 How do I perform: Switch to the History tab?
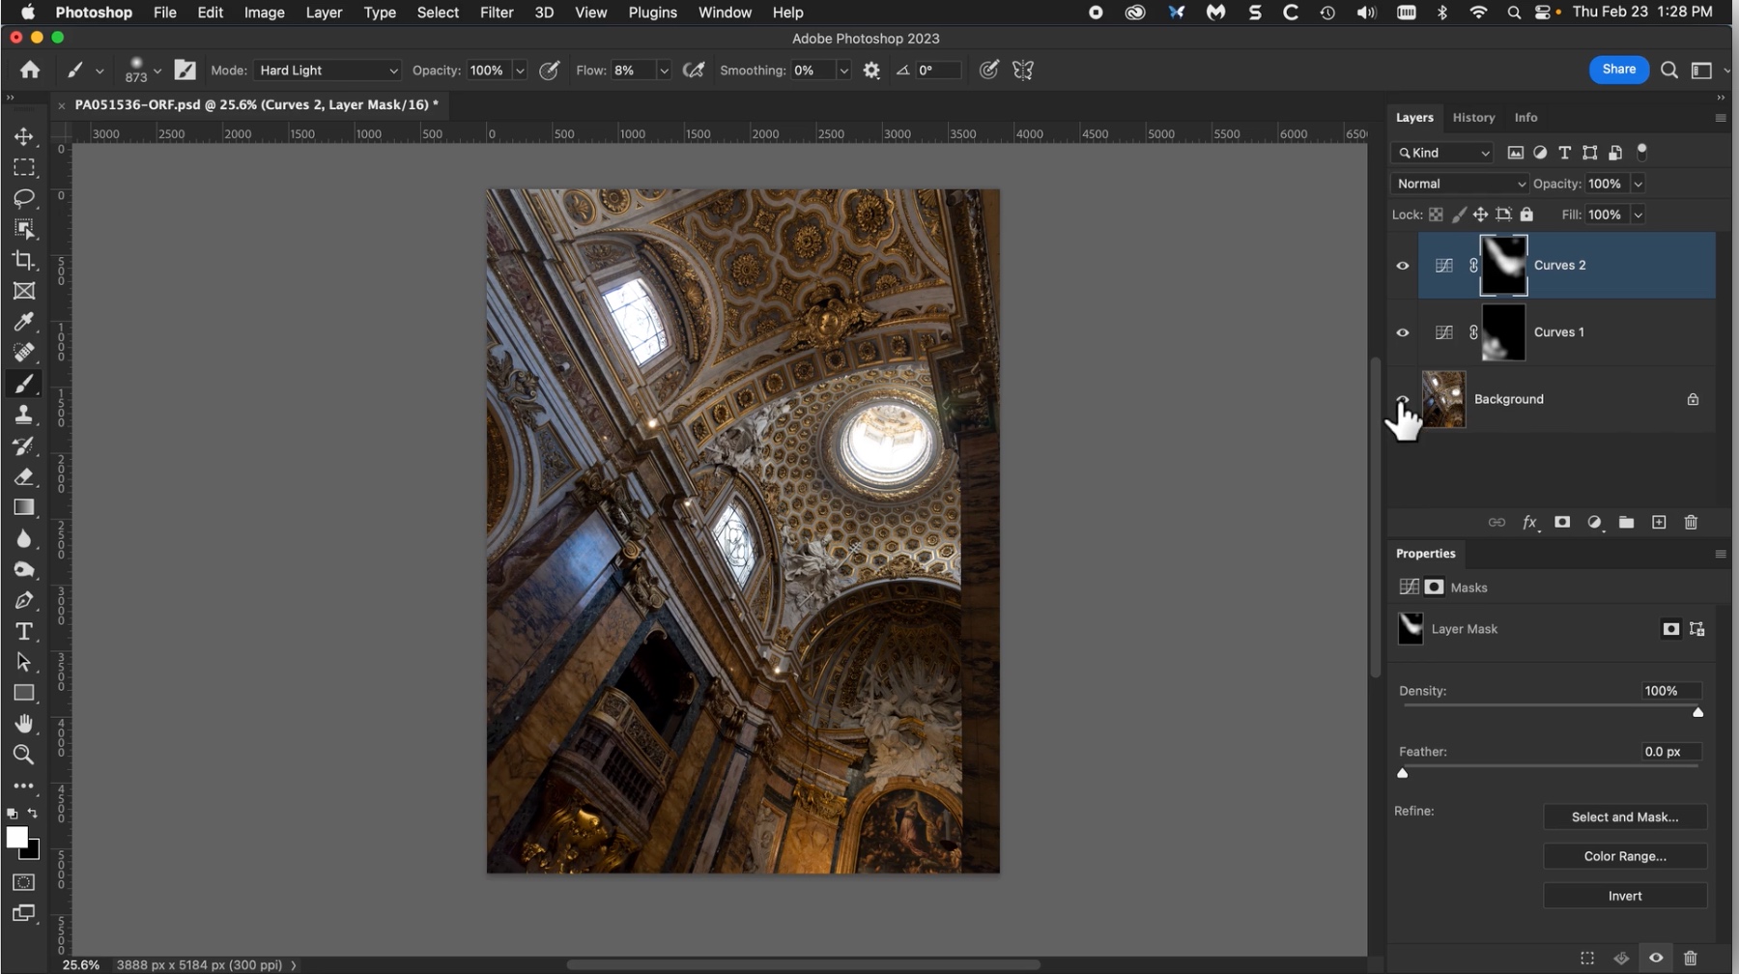1473,117
